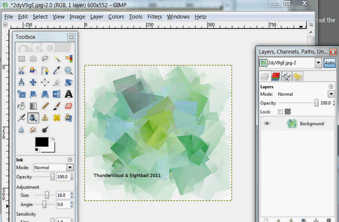Select the Align tool
This screenshot has width=339, height=222.
(x=45, y=83)
